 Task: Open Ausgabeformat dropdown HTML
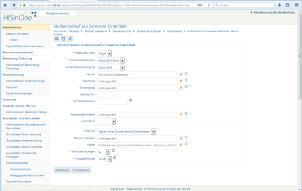104,159
